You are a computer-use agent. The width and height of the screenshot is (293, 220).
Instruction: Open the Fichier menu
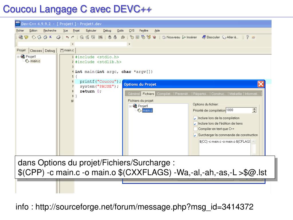[x=20, y=30]
